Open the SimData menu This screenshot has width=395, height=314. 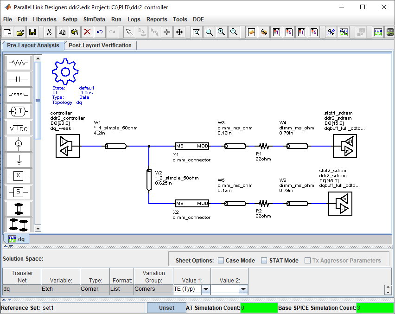94,19
